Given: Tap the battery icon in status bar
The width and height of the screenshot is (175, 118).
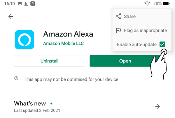Looking at the screenshot, I should click(x=167, y=4).
